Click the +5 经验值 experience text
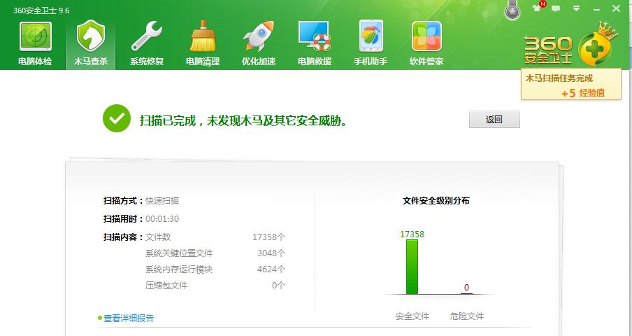The width and height of the screenshot is (632, 336). (x=582, y=92)
